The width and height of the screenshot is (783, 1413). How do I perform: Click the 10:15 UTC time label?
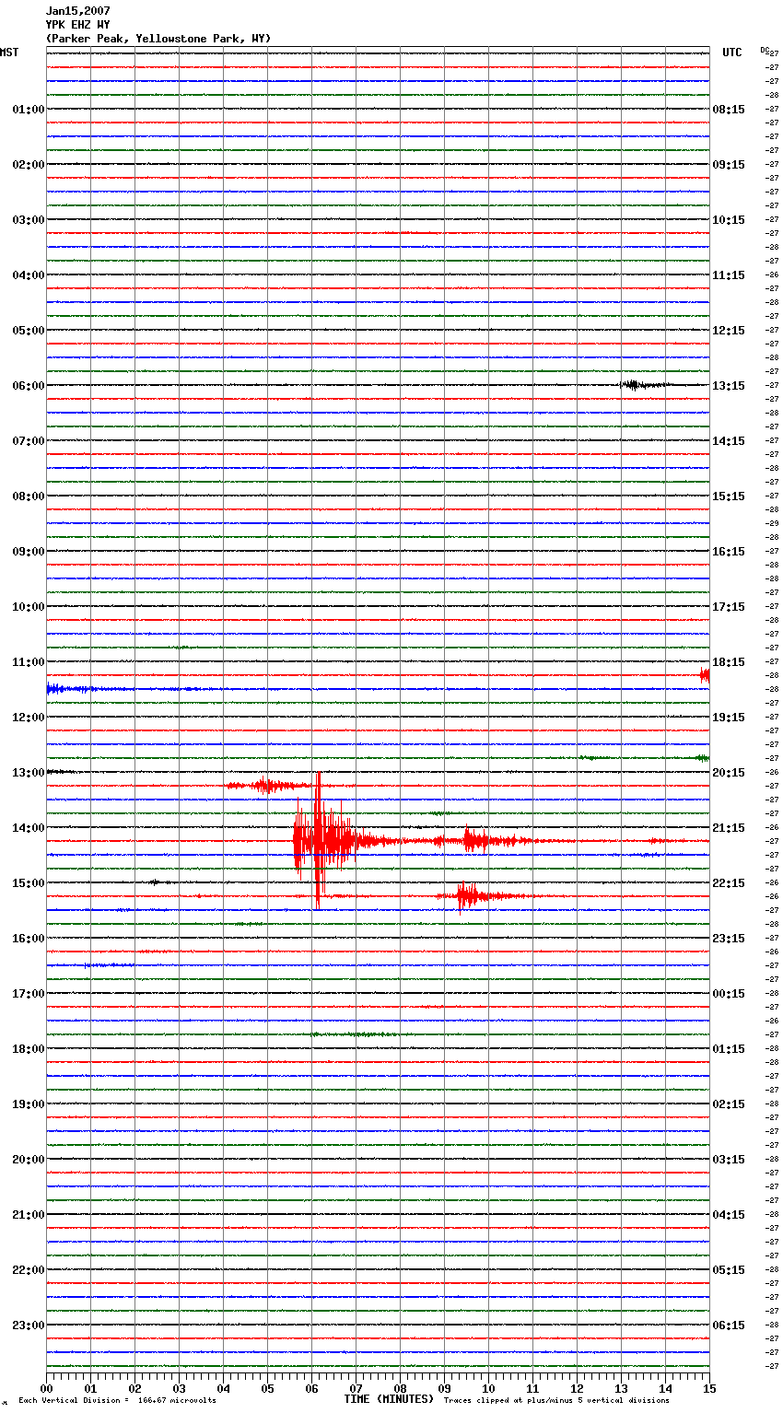pyautogui.click(x=729, y=220)
